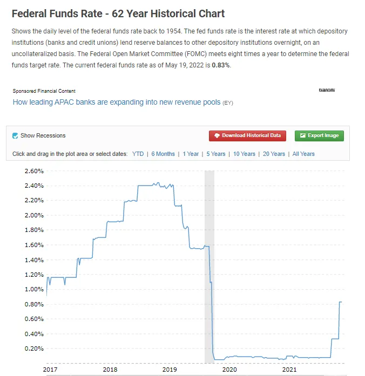Select the All Years date range
365x376 pixels.
303,154
